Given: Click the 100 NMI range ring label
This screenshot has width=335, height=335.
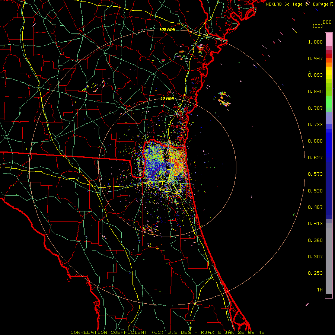Looking at the screenshot, I should [167, 29].
